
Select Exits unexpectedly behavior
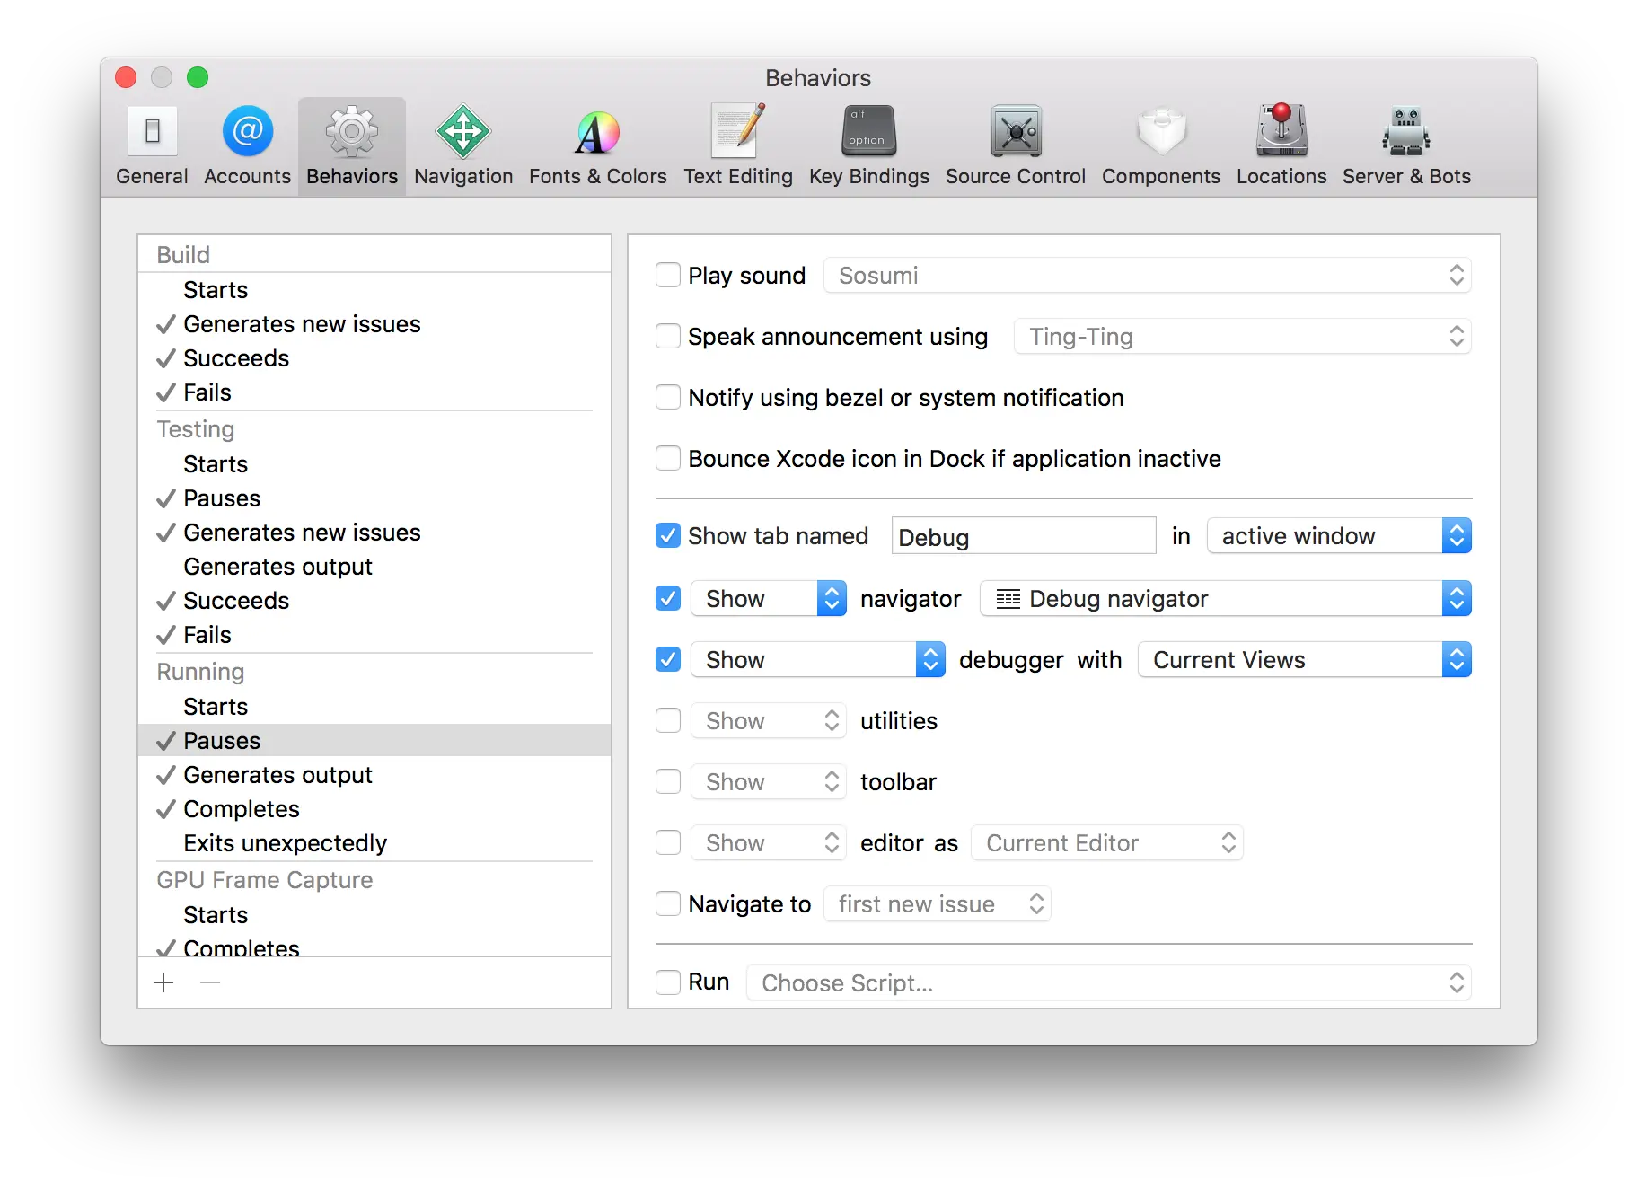tap(374, 843)
